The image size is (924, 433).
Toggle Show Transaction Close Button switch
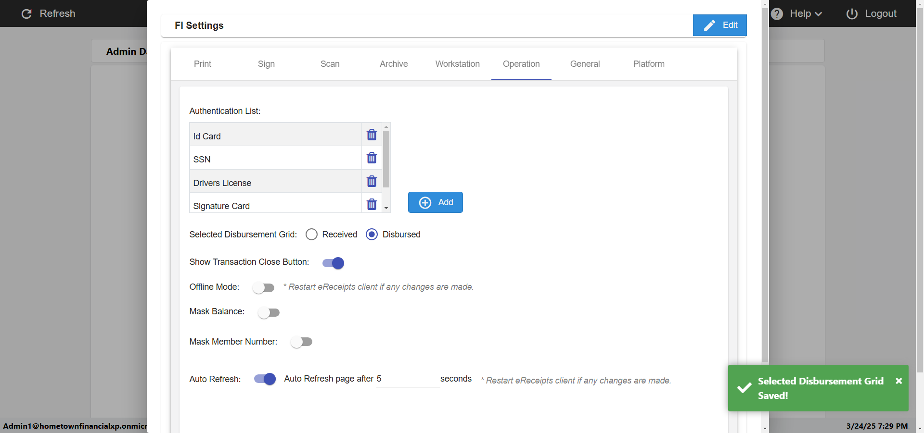[333, 263]
